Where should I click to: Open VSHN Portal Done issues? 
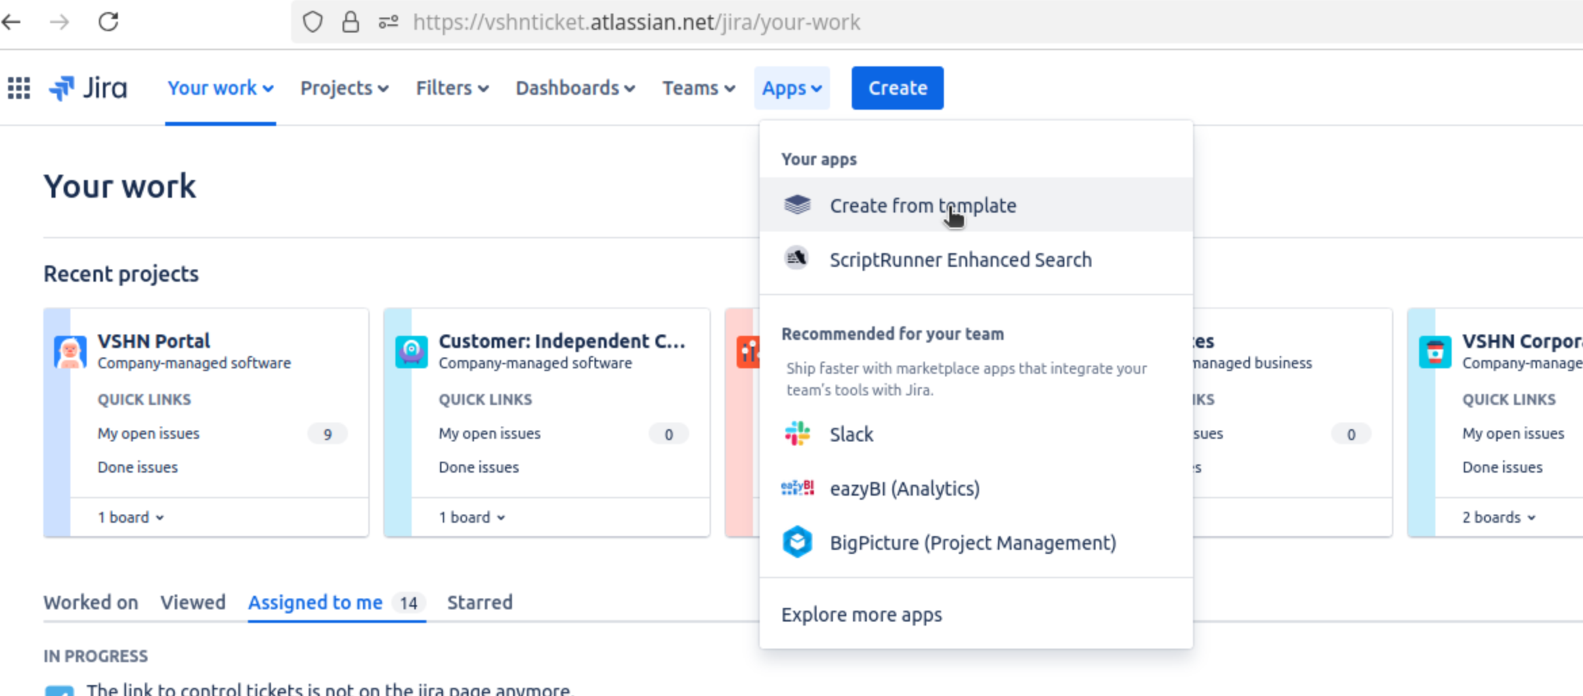click(137, 467)
